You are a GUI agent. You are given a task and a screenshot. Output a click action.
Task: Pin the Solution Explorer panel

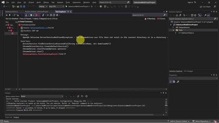tap(214, 12)
